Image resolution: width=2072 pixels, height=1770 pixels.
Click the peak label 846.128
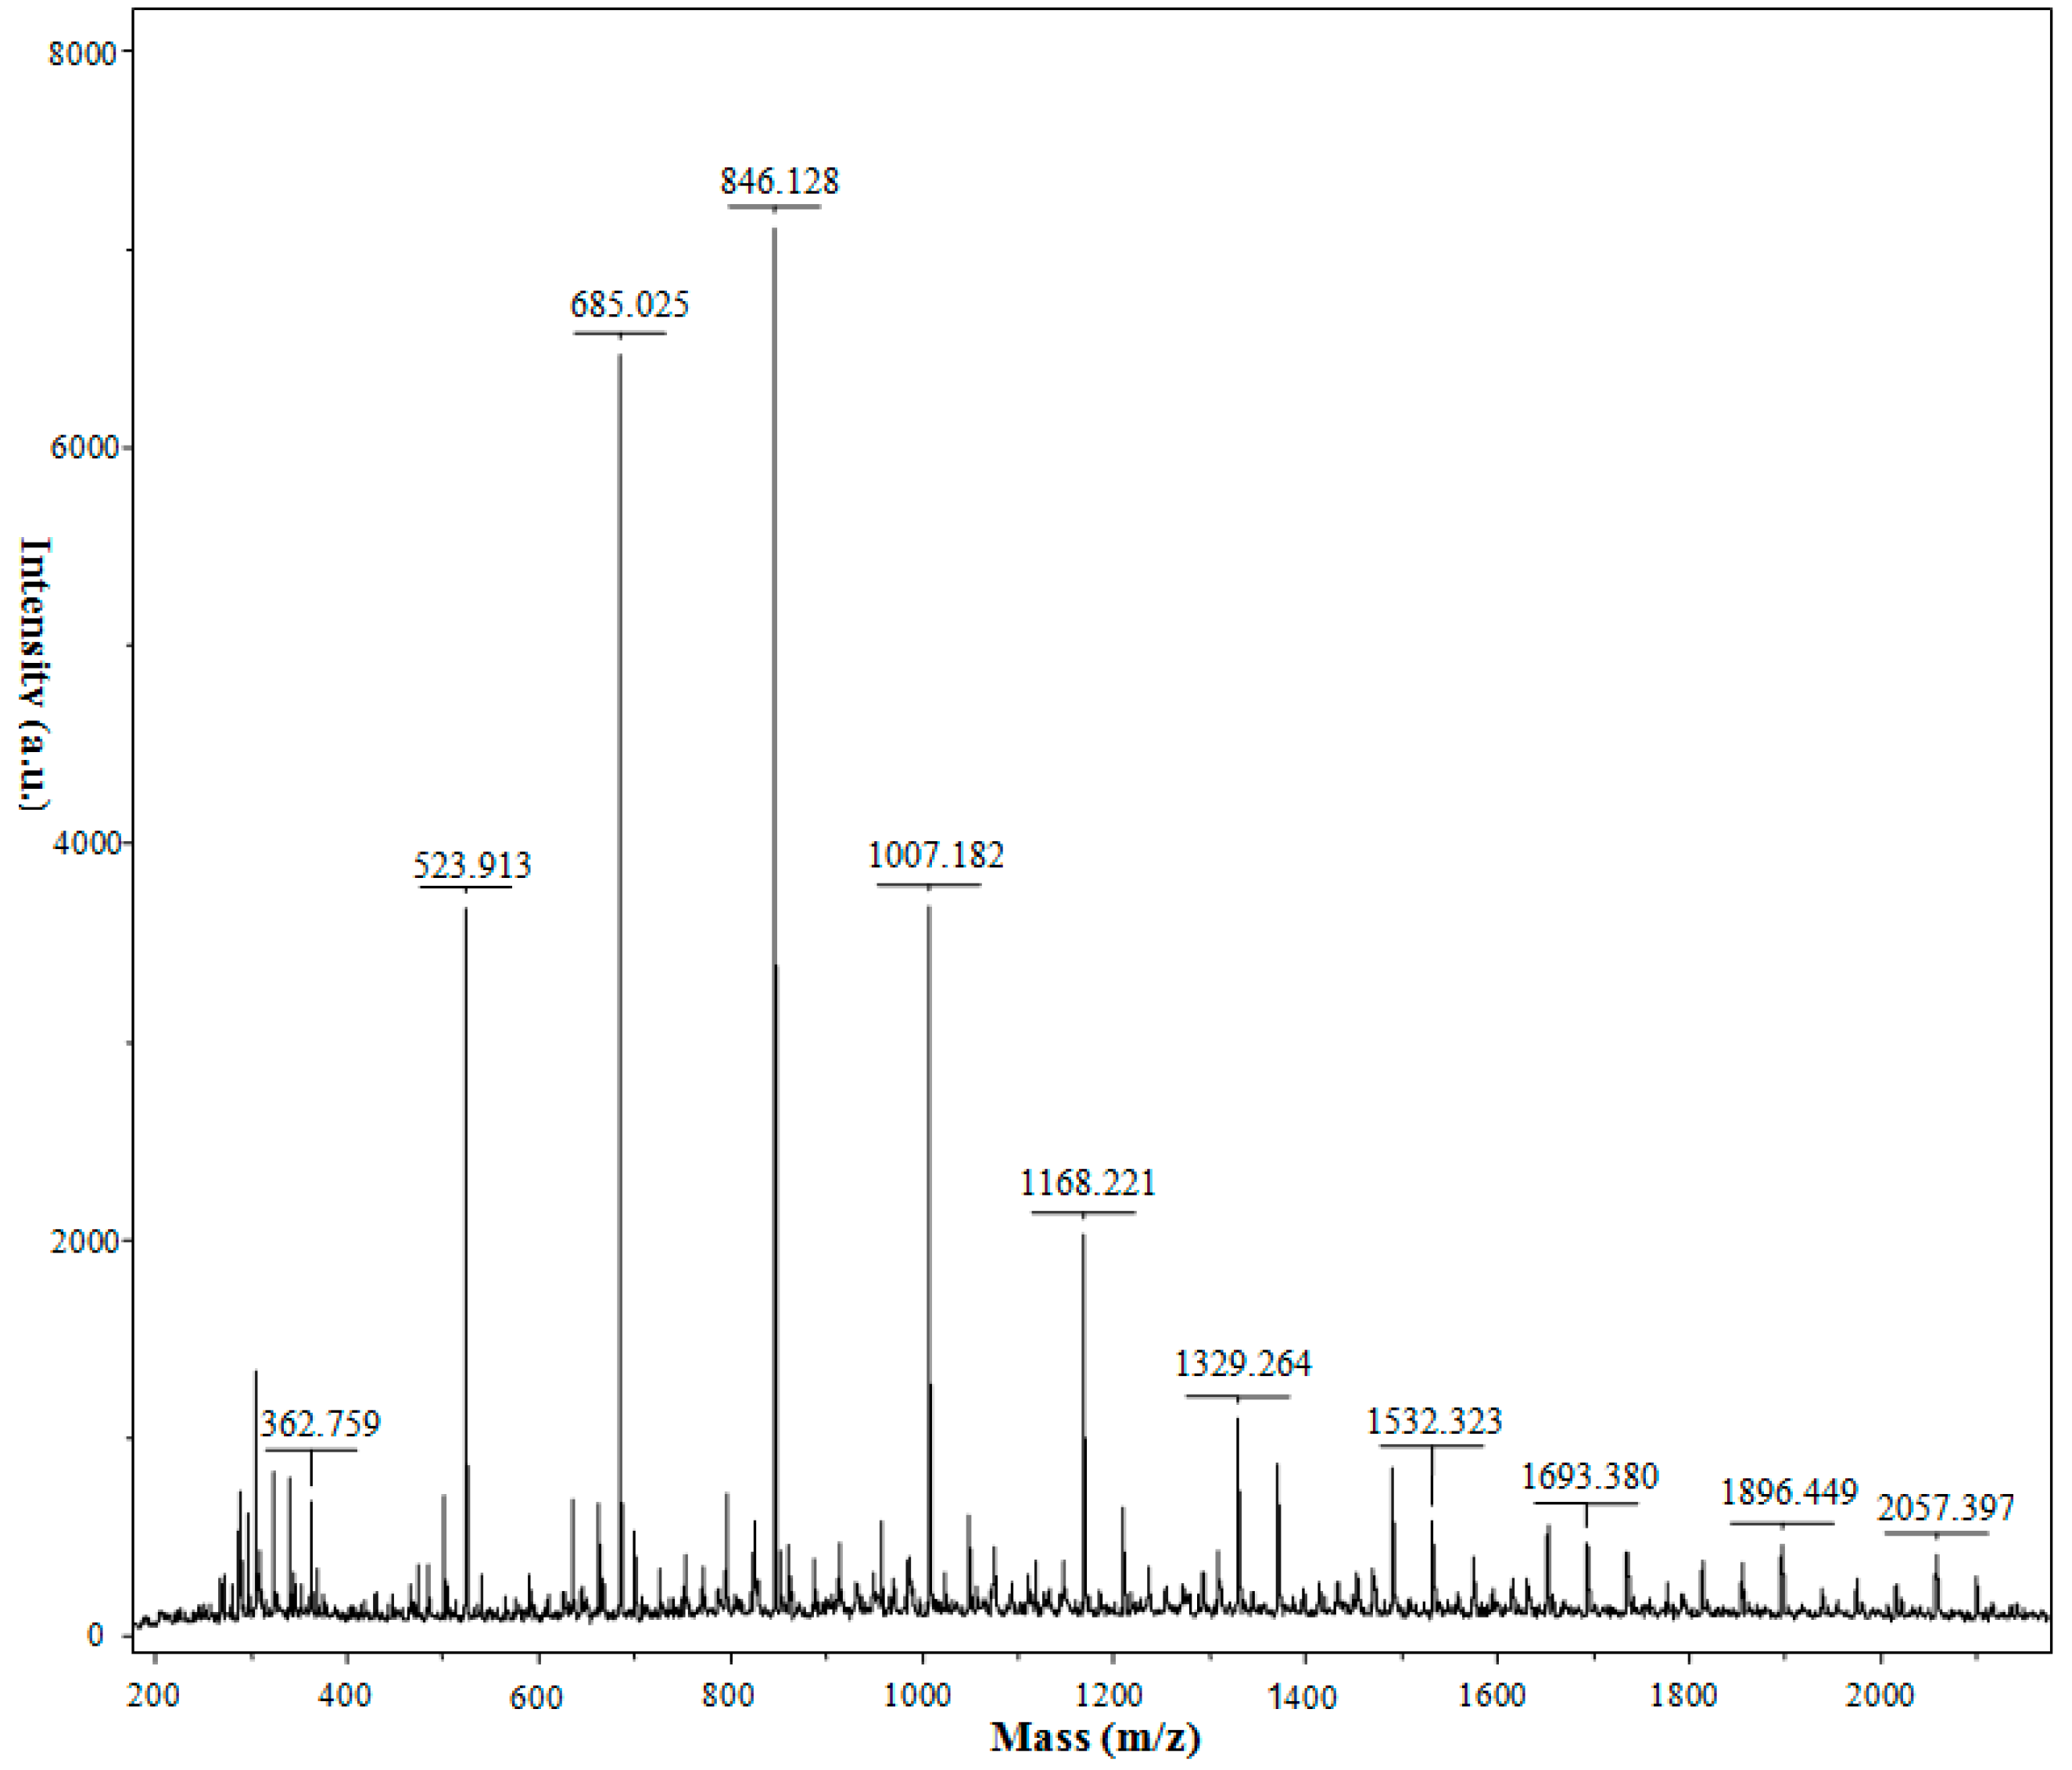click(x=779, y=181)
